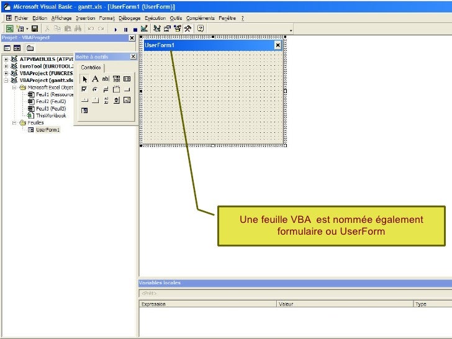452x339 pixels.
Task: Pick the OptionButton control tool
Action: tap(95, 89)
